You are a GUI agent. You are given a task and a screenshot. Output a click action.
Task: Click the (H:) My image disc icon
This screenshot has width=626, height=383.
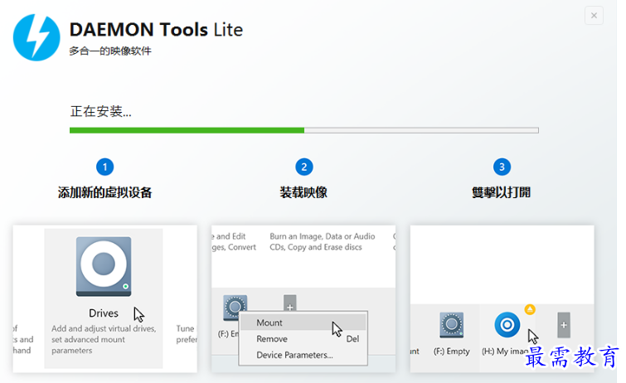tap(507, 325)
